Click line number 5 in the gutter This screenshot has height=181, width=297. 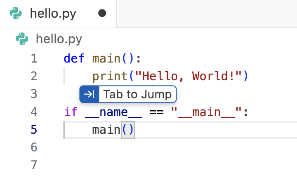(x=34, y=130)
